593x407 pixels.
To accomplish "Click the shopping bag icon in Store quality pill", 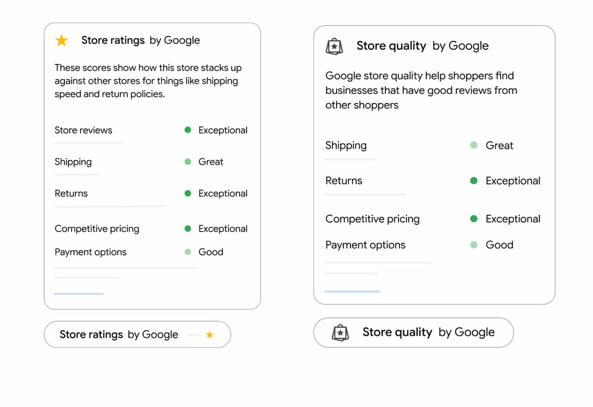I will click(340, 333).
